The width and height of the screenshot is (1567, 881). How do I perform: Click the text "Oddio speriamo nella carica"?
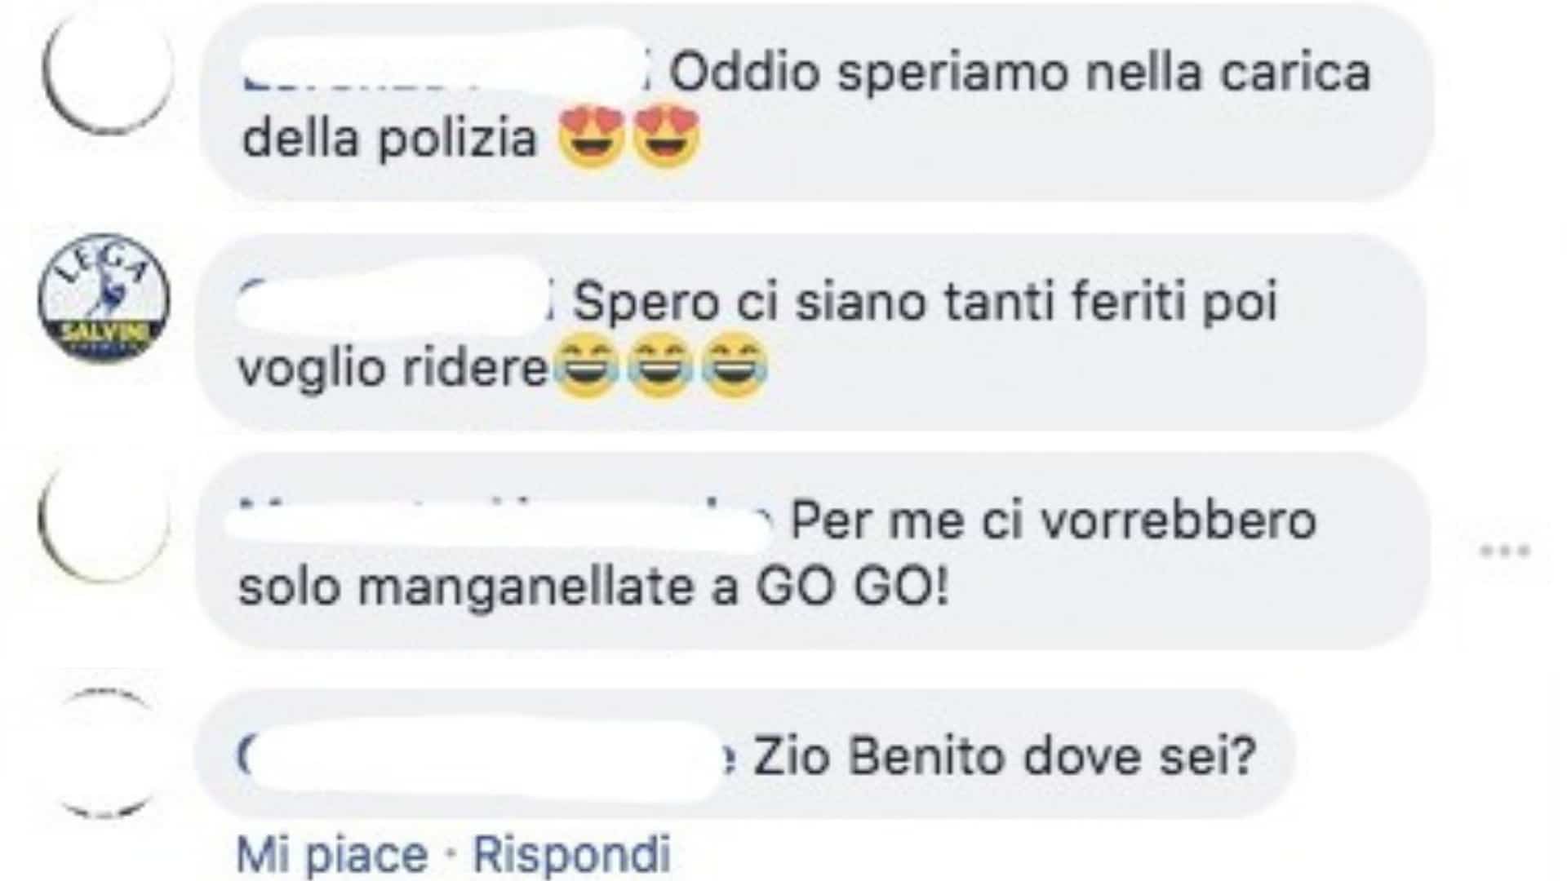click(x=1020, y=72)
